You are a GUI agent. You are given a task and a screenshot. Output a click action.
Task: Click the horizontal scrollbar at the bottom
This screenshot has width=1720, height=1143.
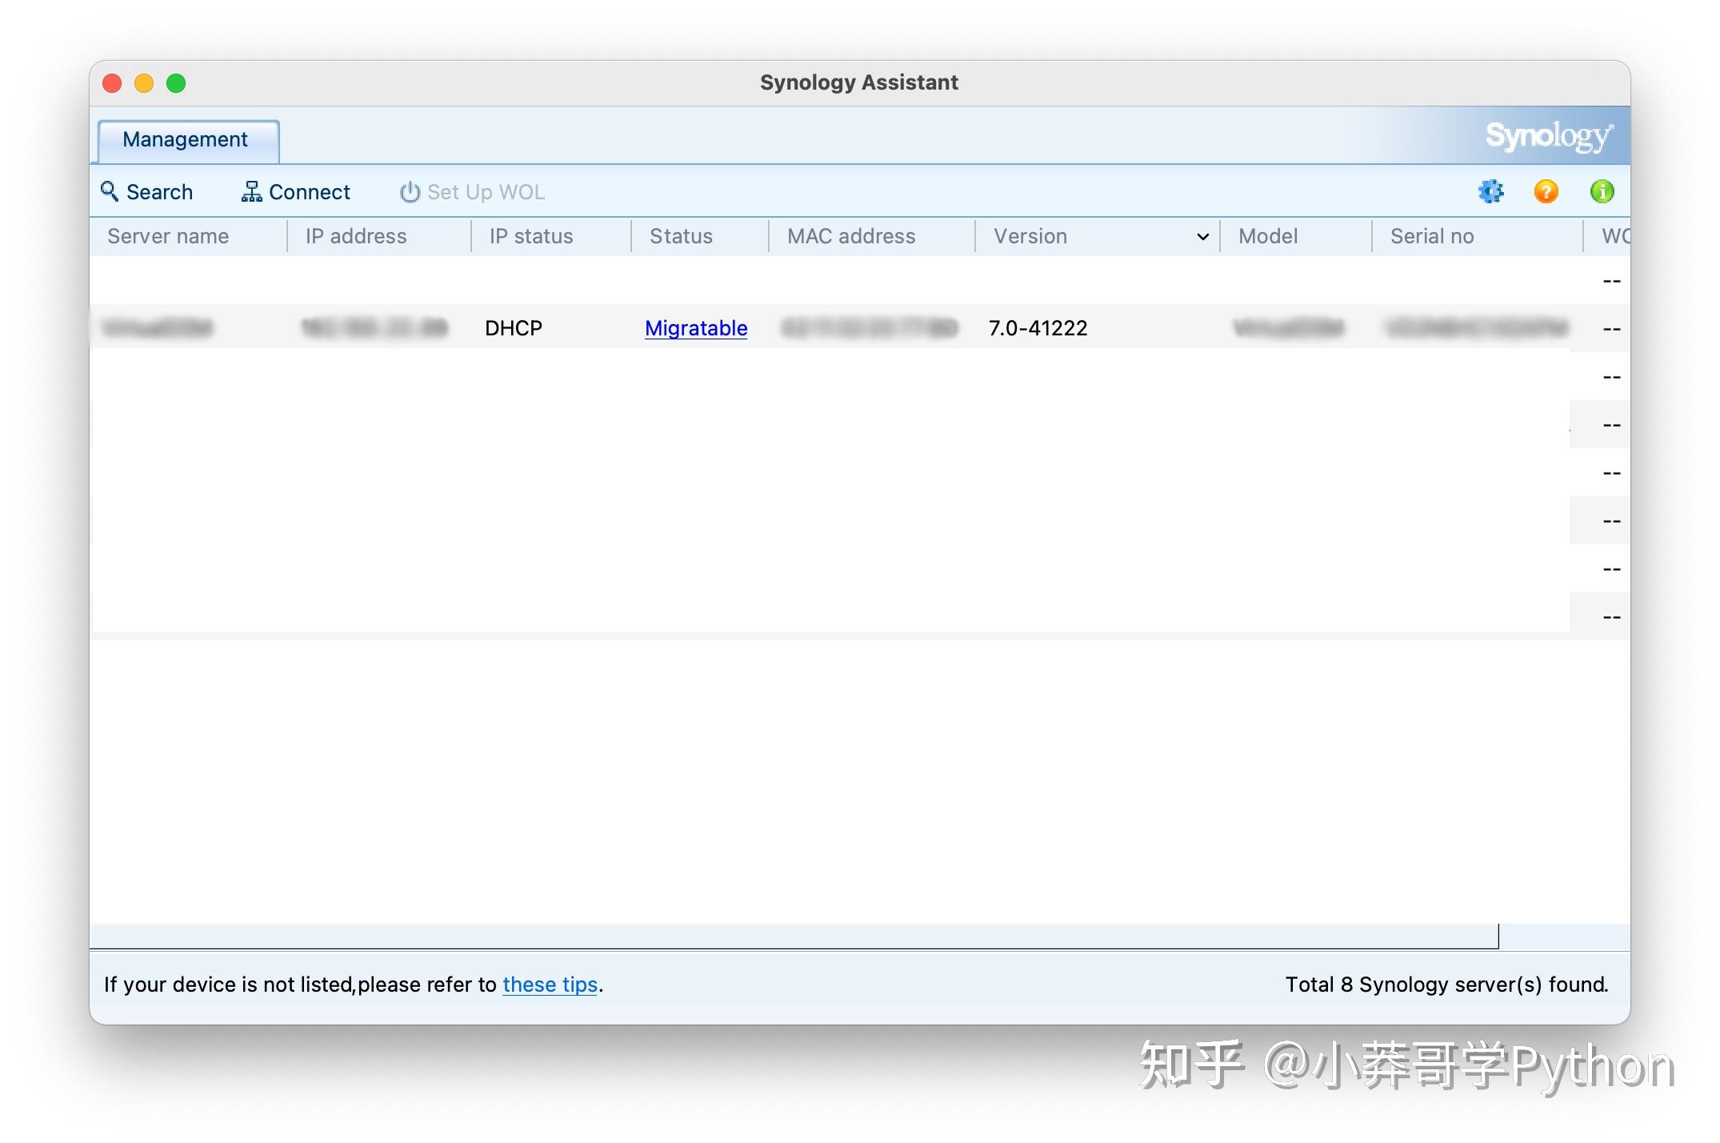794,936
